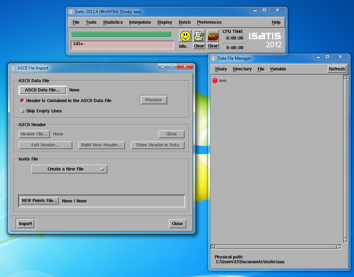354x277 pixels.
Task: Open the Help menu
Action: [276, 22]
